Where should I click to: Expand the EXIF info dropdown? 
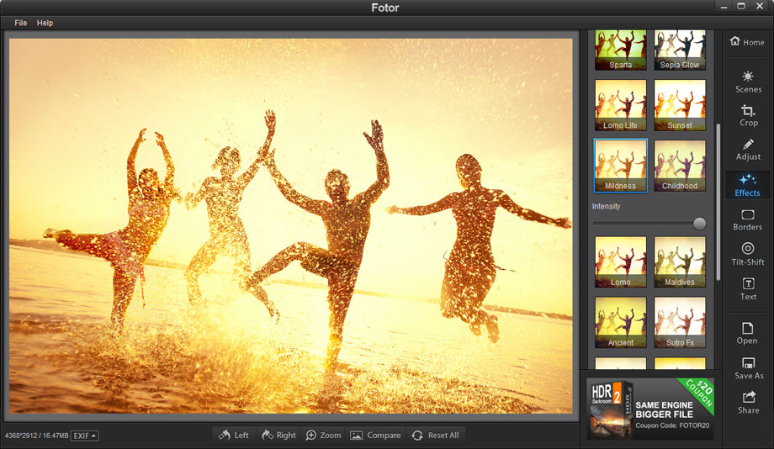tap(84, 436)
